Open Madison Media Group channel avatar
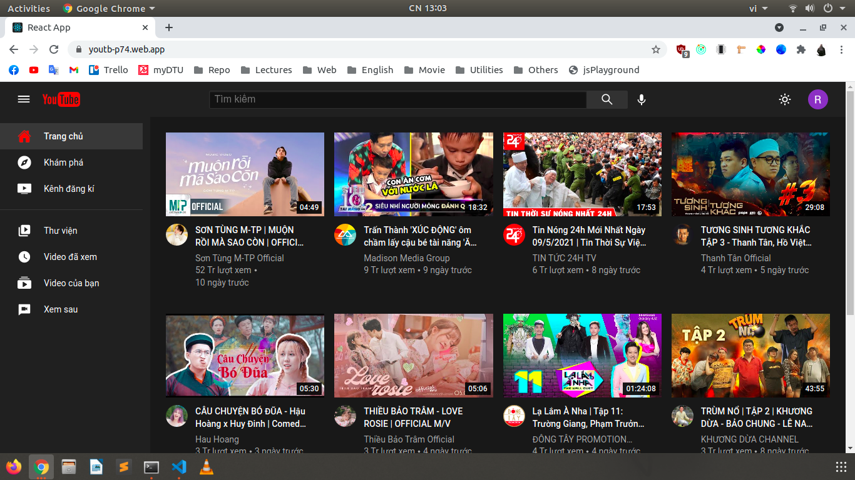Image resolution: width=855 pixels, height=480 pixels. pos(345,235)
